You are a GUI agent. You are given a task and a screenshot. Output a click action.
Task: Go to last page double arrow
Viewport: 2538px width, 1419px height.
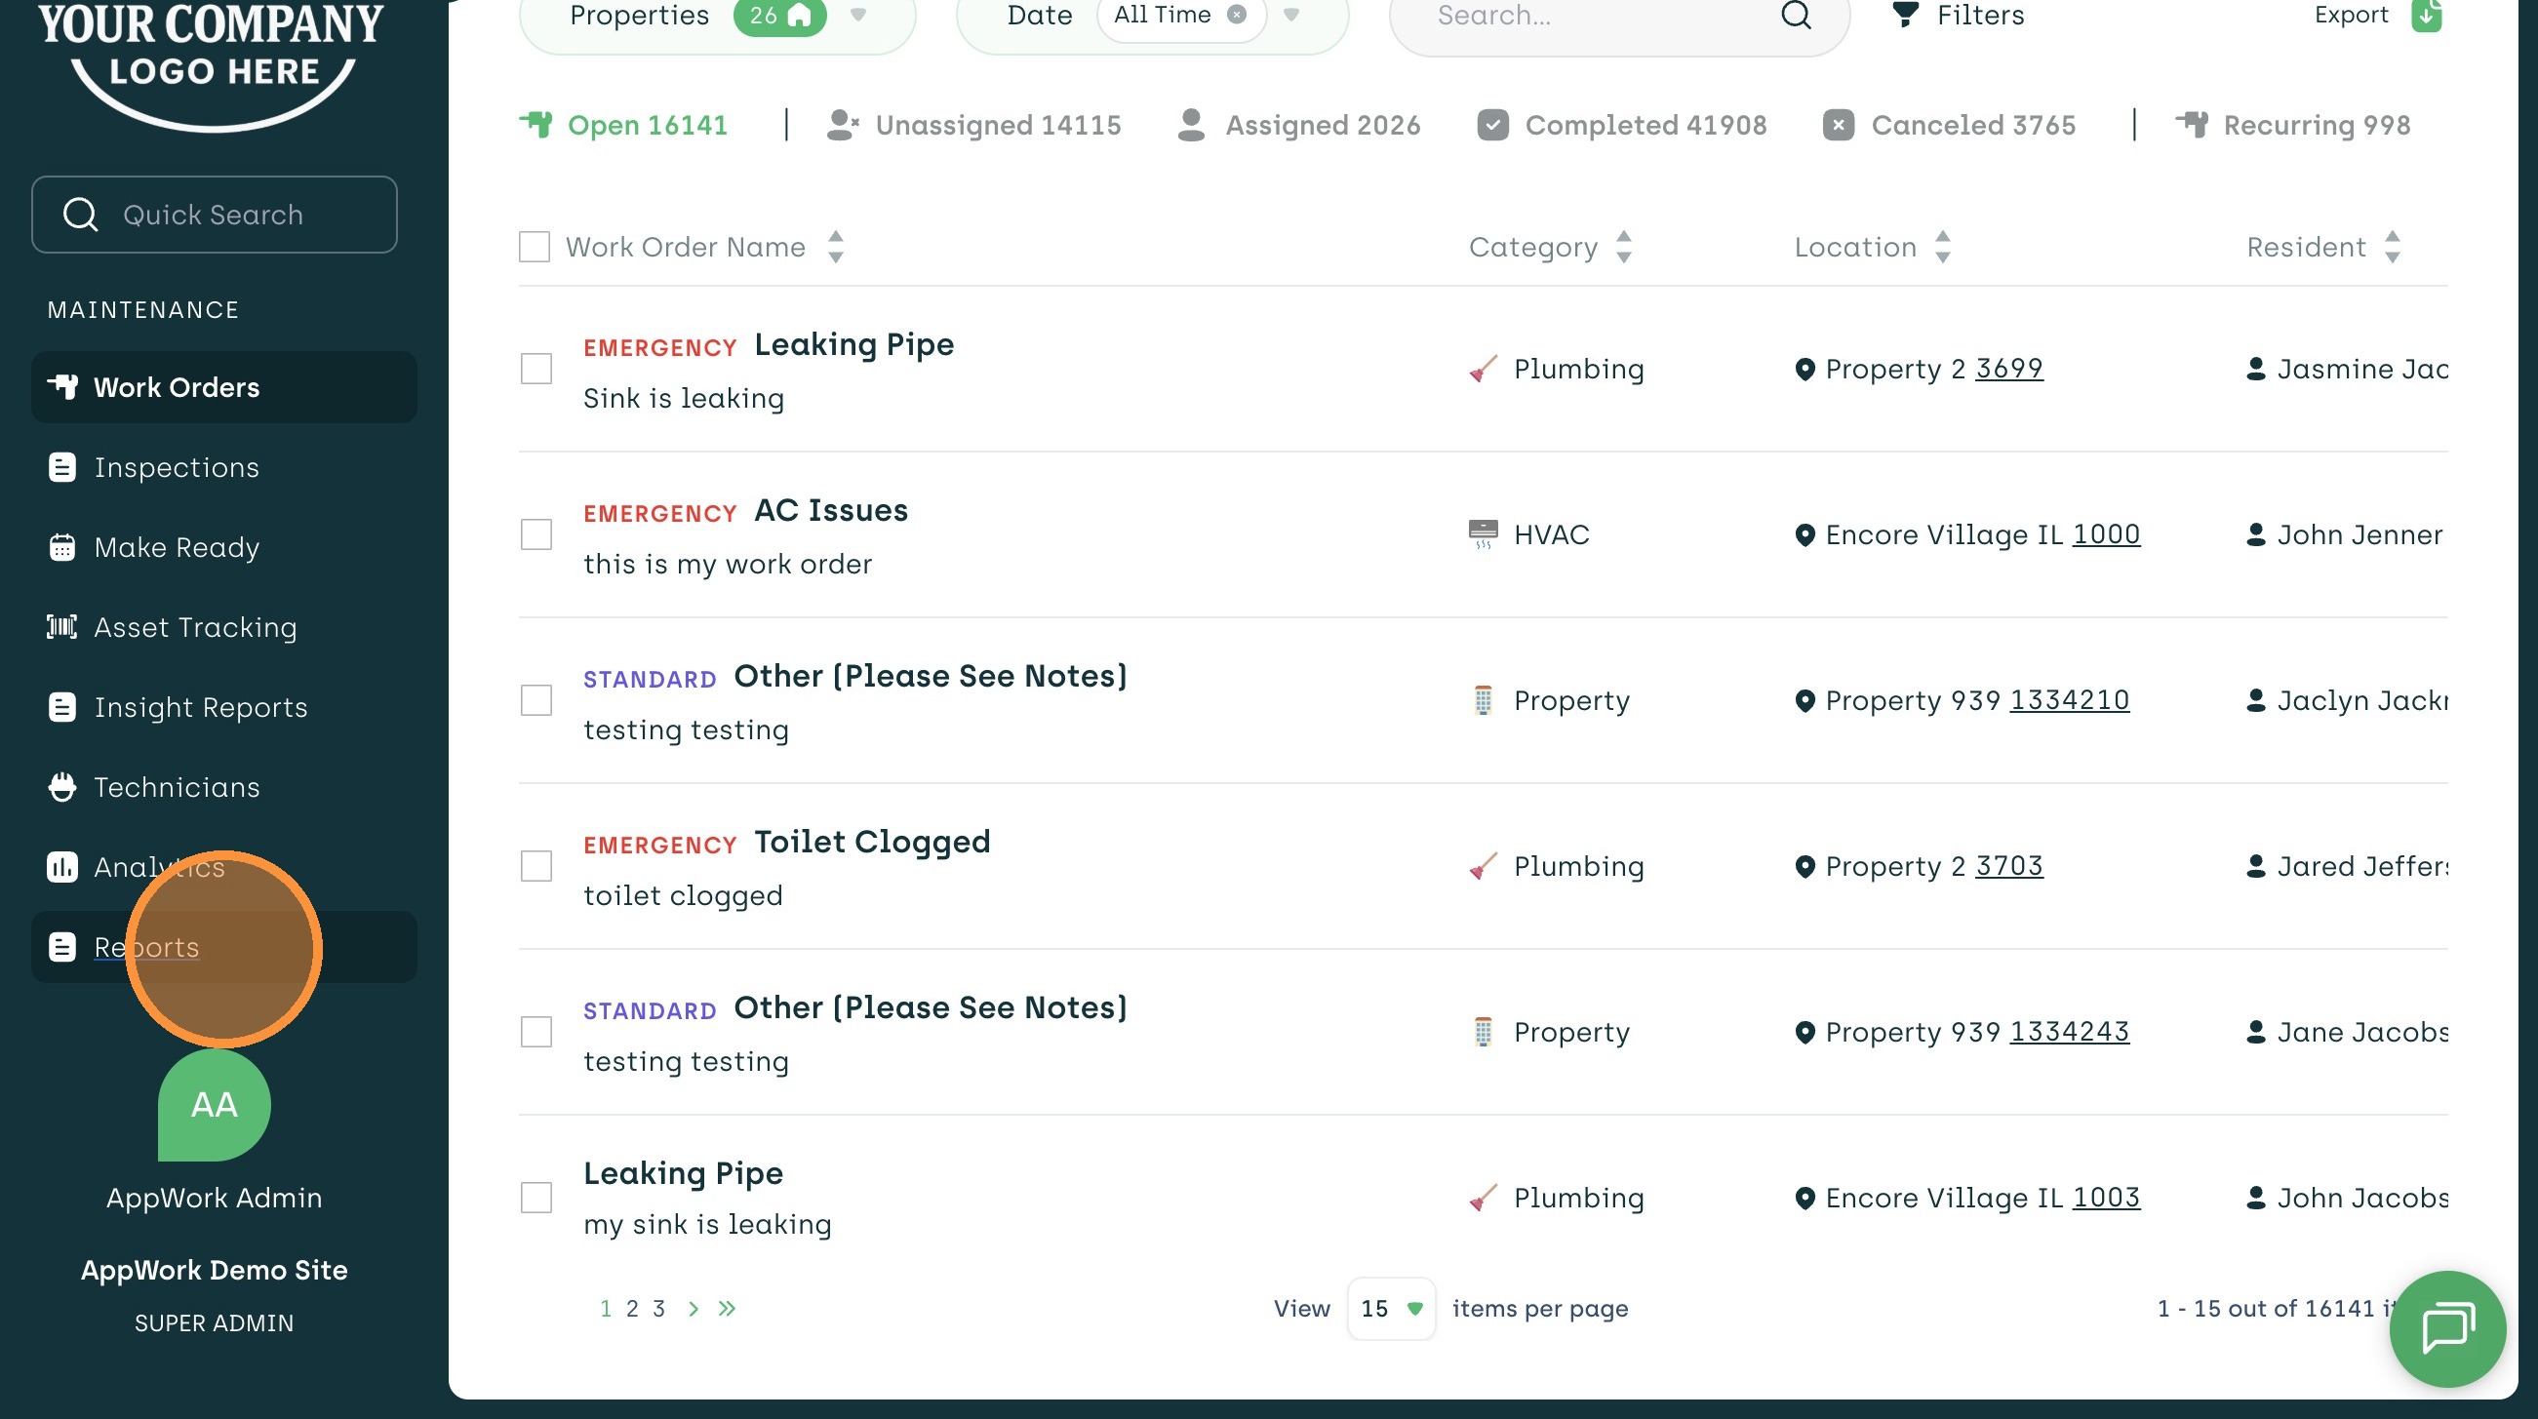coord(727,1309)
